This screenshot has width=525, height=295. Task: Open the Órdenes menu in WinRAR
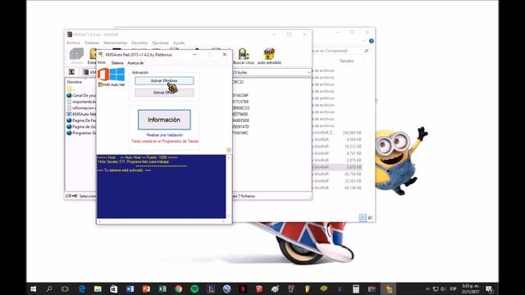point(92,43)
